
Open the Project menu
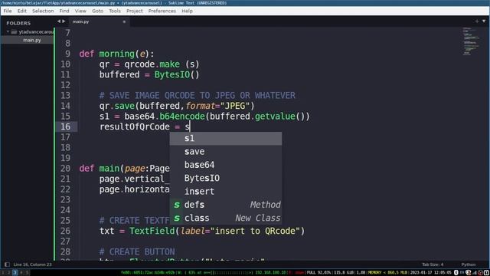click(135, 11)
